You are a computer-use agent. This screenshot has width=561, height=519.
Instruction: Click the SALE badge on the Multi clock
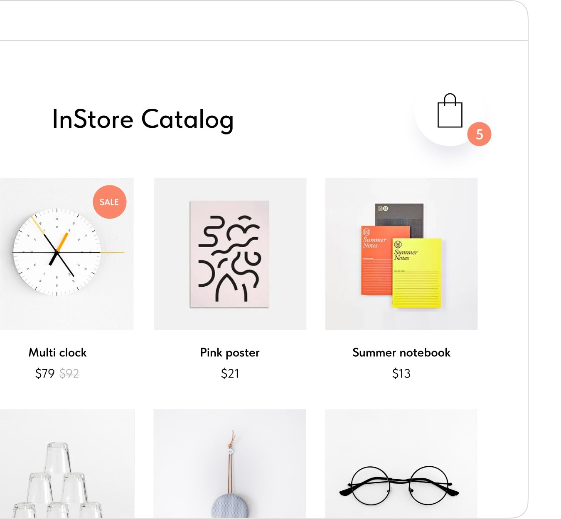point(109,202)
